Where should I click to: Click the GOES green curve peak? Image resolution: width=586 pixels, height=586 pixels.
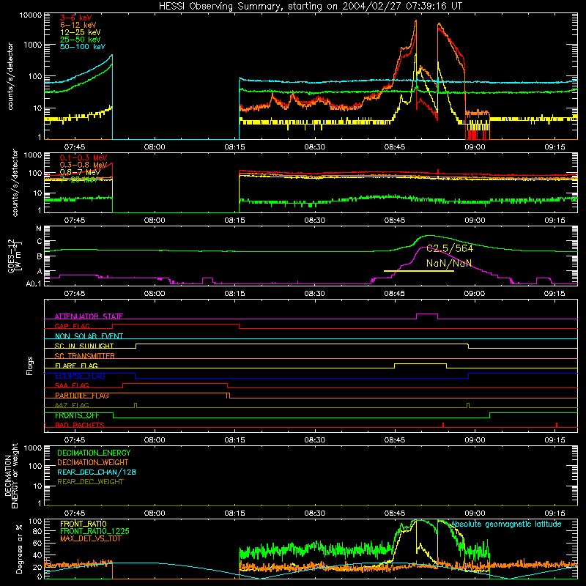click(429, 236)
